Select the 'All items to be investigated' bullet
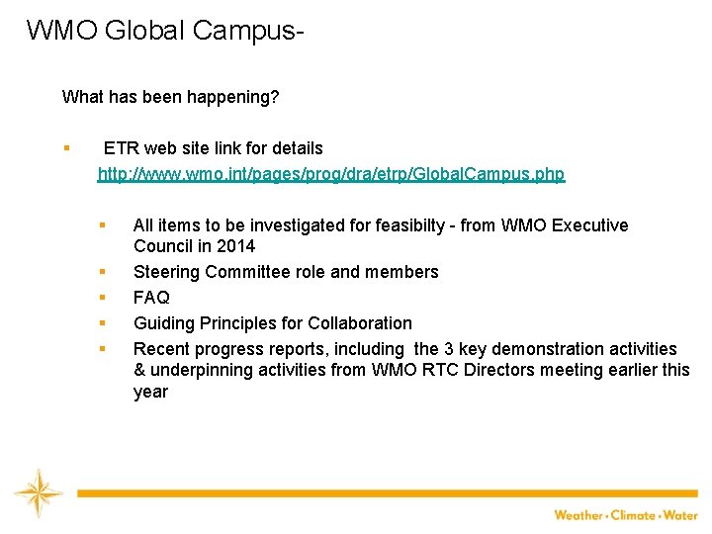This screenshot has width=712, height=534. pyautogui.click(x=381, y=235)
